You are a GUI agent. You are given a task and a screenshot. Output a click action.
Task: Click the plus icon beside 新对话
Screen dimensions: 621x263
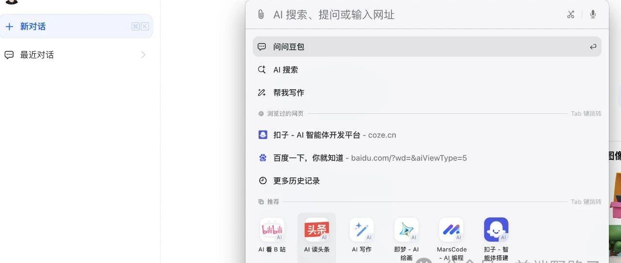[x=9, y=27]
